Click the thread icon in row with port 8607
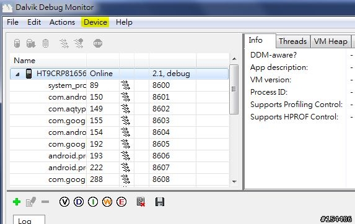Viewport: 355px width, 224px height. click(x=125, y=168)
